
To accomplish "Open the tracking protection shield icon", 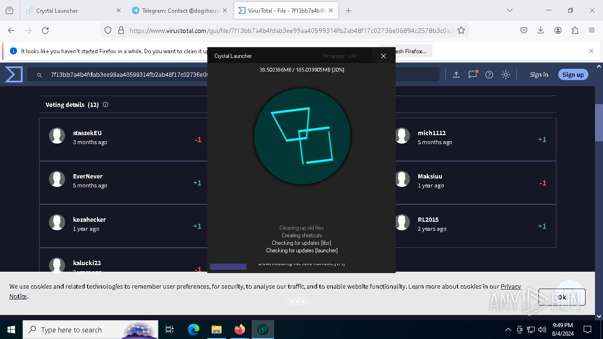I will [x=108, y=30].
